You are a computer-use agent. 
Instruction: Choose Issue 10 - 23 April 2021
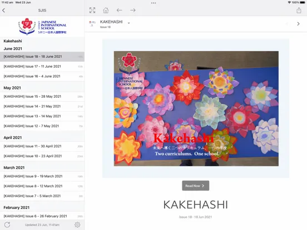click(x=42, y=156)
